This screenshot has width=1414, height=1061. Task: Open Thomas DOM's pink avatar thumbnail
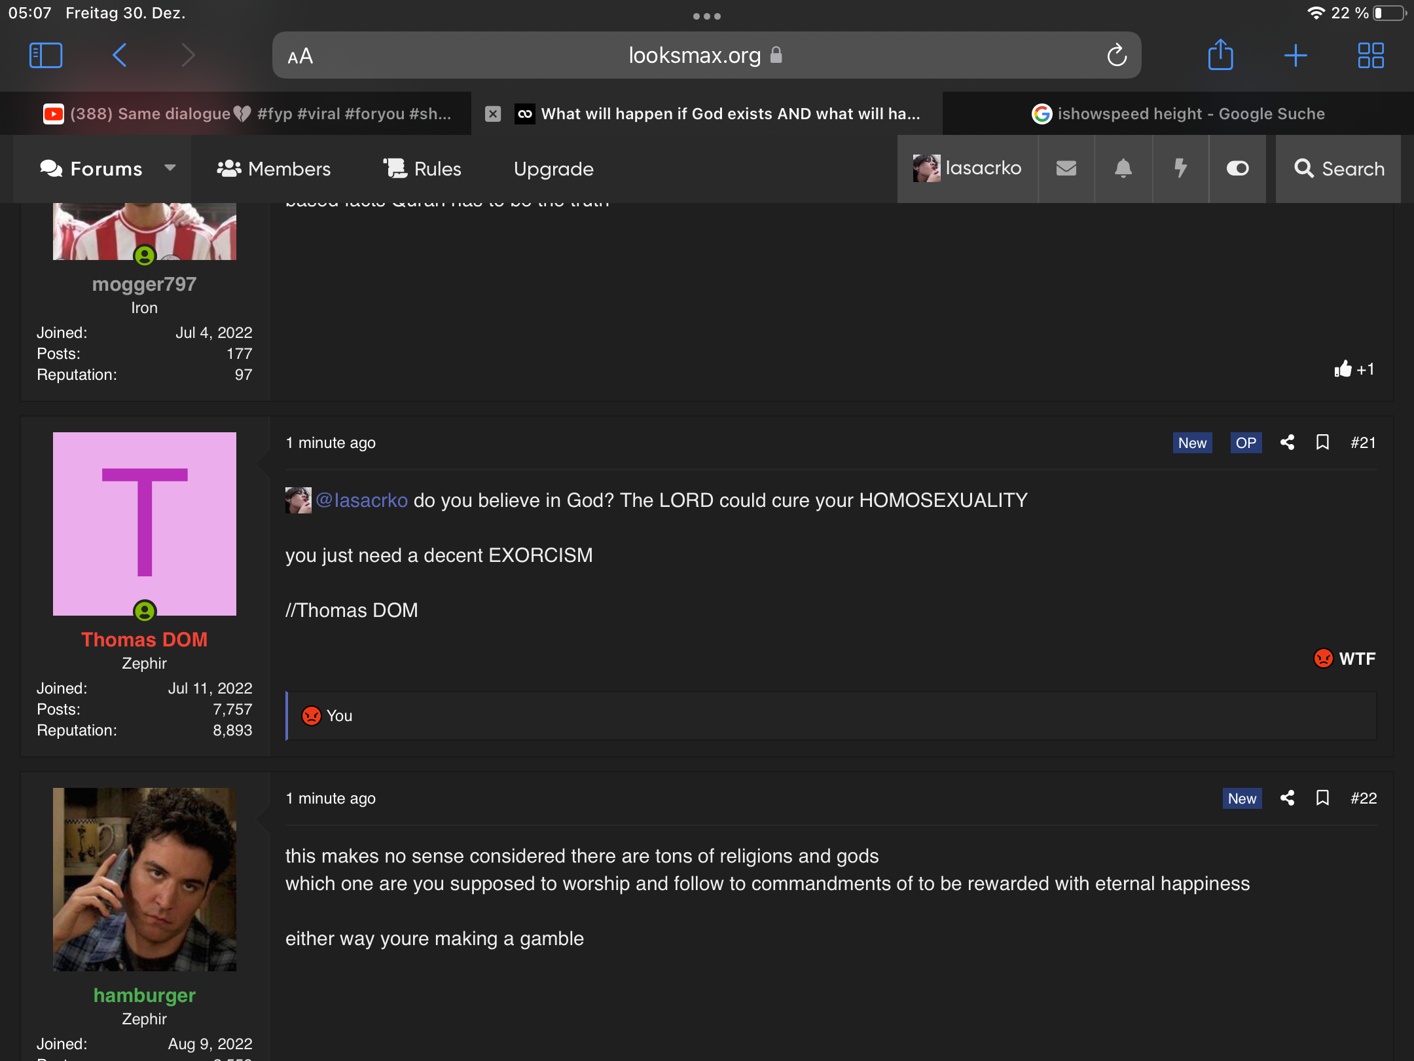coord(145,524)
